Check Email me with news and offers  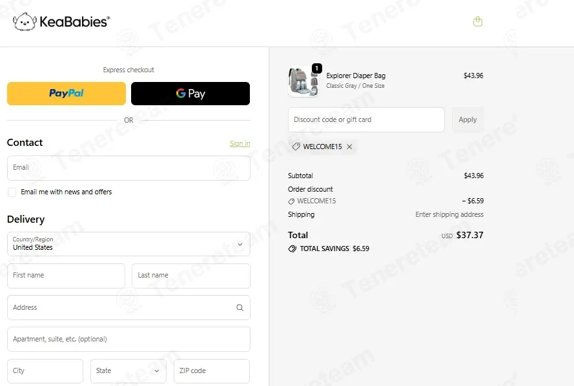12,192
